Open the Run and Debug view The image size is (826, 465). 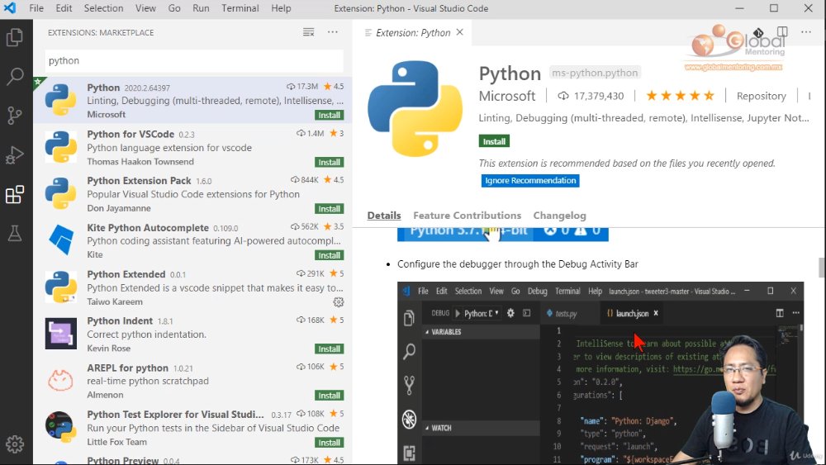coord(15,154)
